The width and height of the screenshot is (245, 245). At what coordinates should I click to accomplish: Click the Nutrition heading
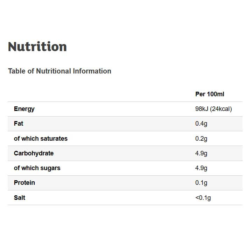(37, 47)
